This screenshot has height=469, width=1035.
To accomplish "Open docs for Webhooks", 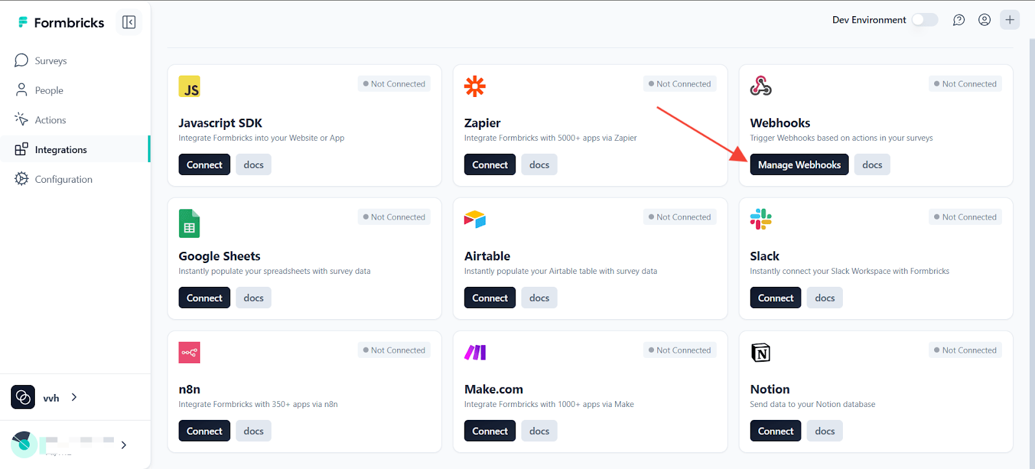I will 872,165.
